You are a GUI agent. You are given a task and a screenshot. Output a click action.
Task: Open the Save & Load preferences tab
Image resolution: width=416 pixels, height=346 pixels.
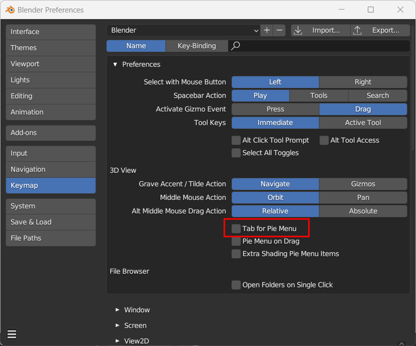click(x=51, y=222)
